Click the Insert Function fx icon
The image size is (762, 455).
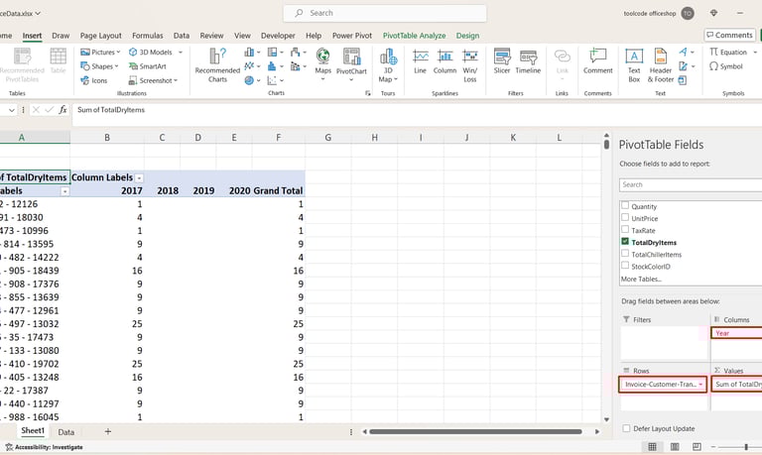tap(63, 110)
